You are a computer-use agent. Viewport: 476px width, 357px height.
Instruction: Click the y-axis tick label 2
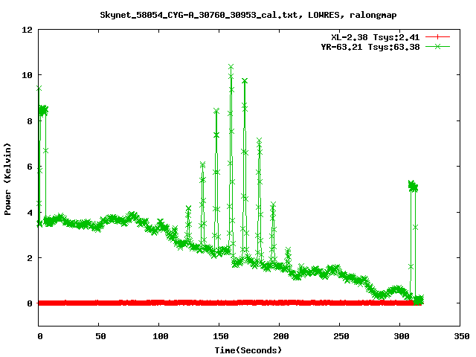[30, 258]
